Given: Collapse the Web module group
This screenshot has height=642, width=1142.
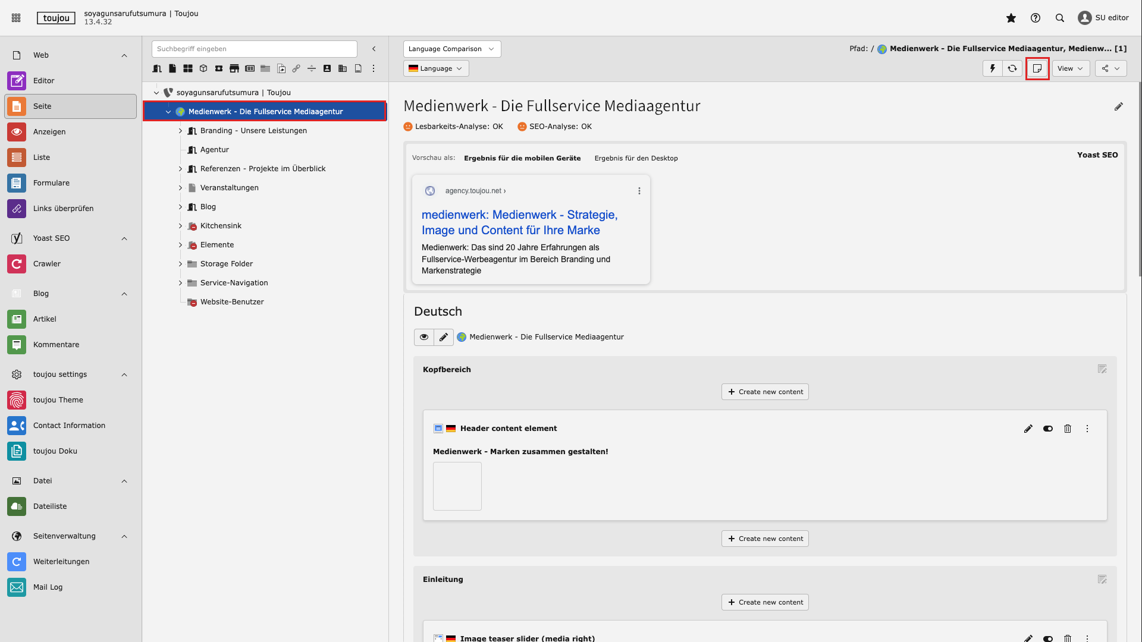Looking at the screenshot, I should pyautogui.click(x=124, y=55).
